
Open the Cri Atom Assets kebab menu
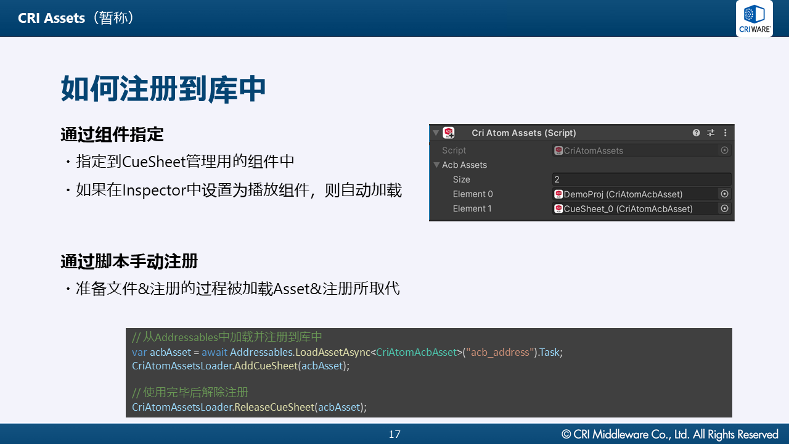pyautogui.click(x=725, y=133)
